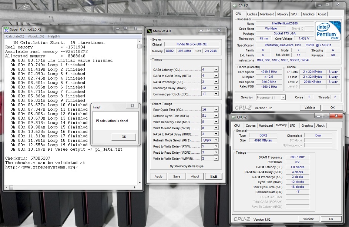The image size is (349, 227).
Task: Switch to Graphics tab in upper CPU-Z window
Action: tap(309, 14)
